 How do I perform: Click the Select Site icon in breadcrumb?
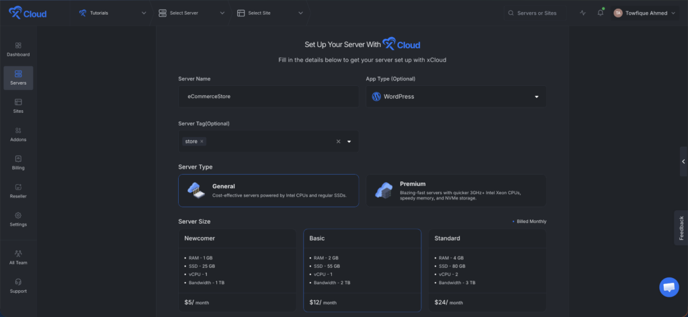point(241,13)
